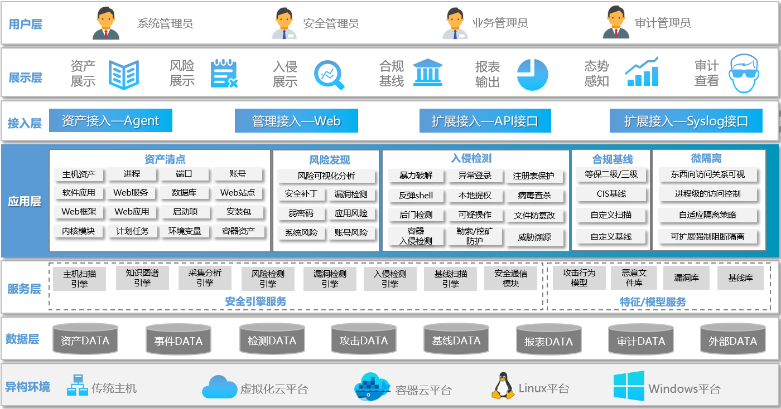Click the 合规基线 bank building icon
The height and width of the screenshot is (409, 781).
coord(428,72)
